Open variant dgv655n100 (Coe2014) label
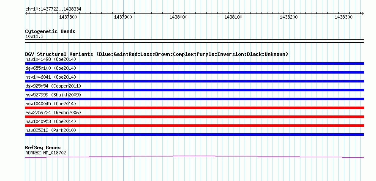This screenshot has height=181, width=376. click(x=51, y=68)
